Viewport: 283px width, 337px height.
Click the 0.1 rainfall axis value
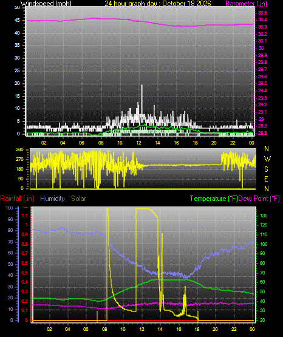point(25,310)
